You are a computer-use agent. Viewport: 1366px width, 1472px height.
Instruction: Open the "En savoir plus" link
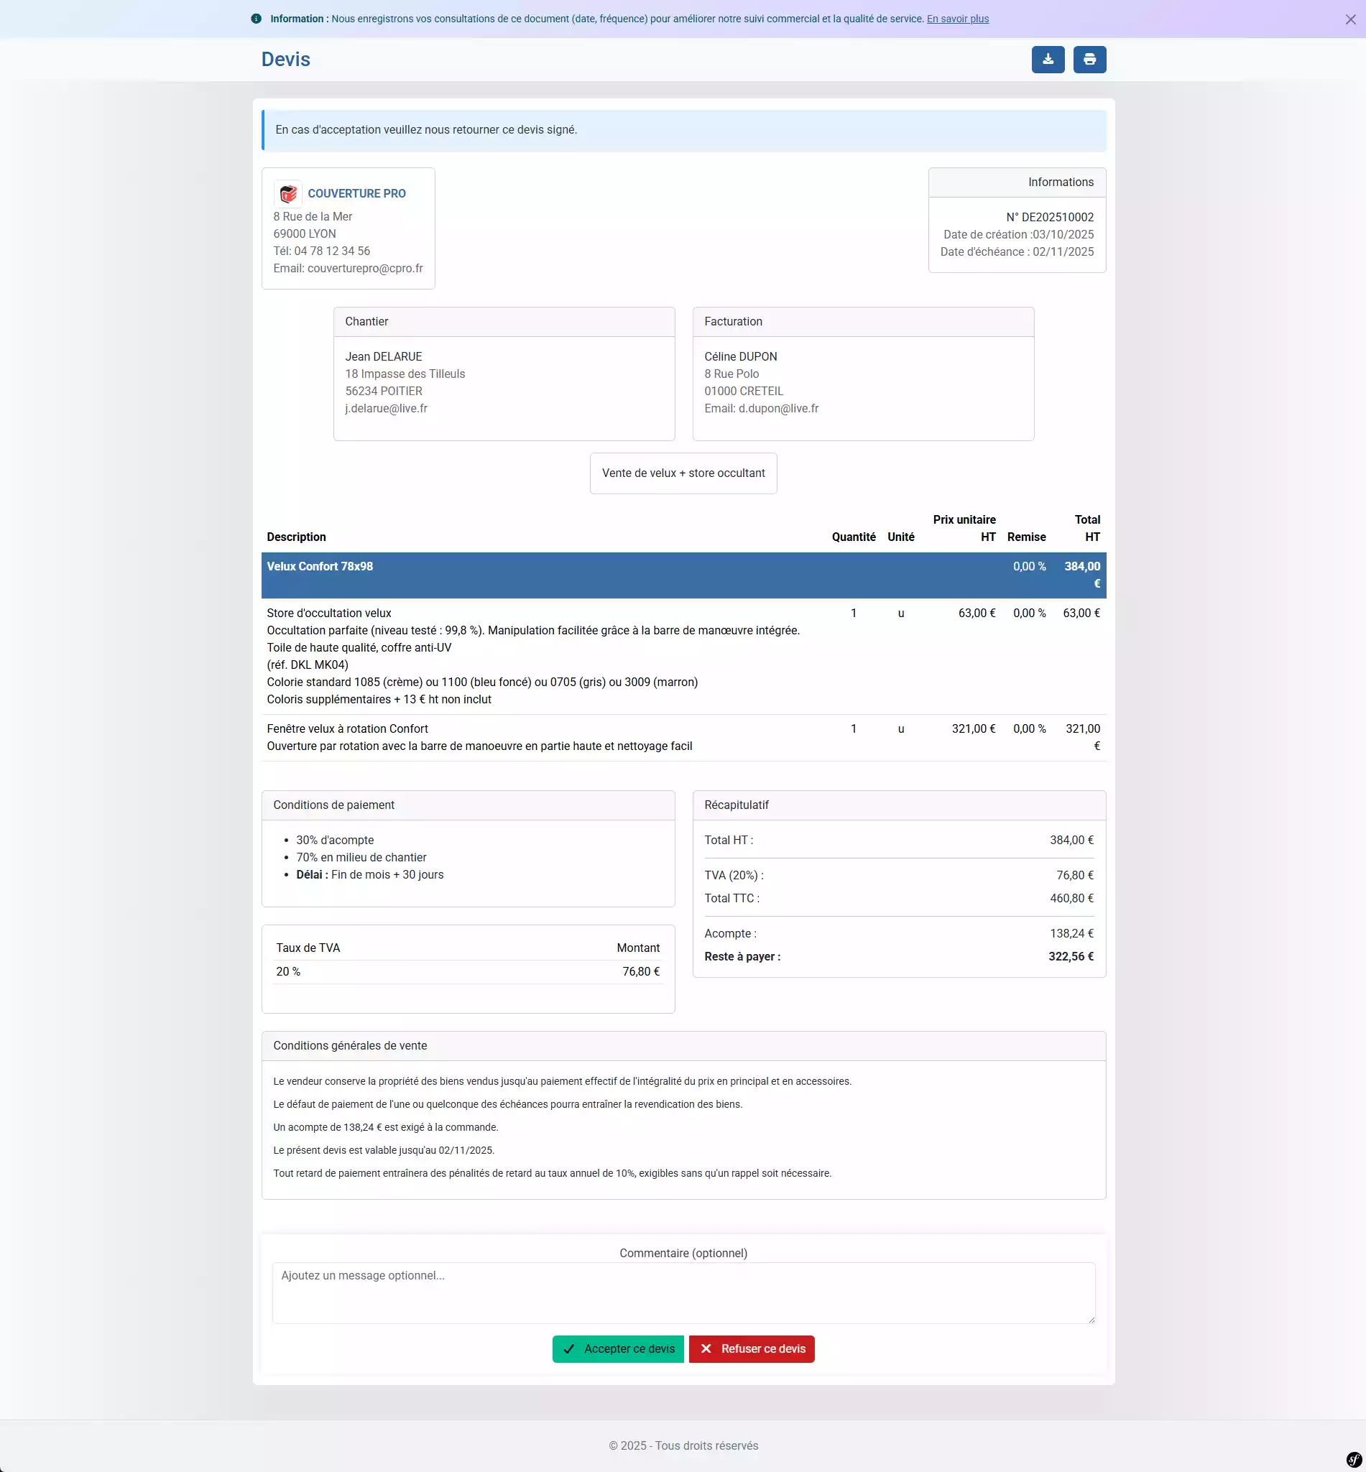click(957, 19)
